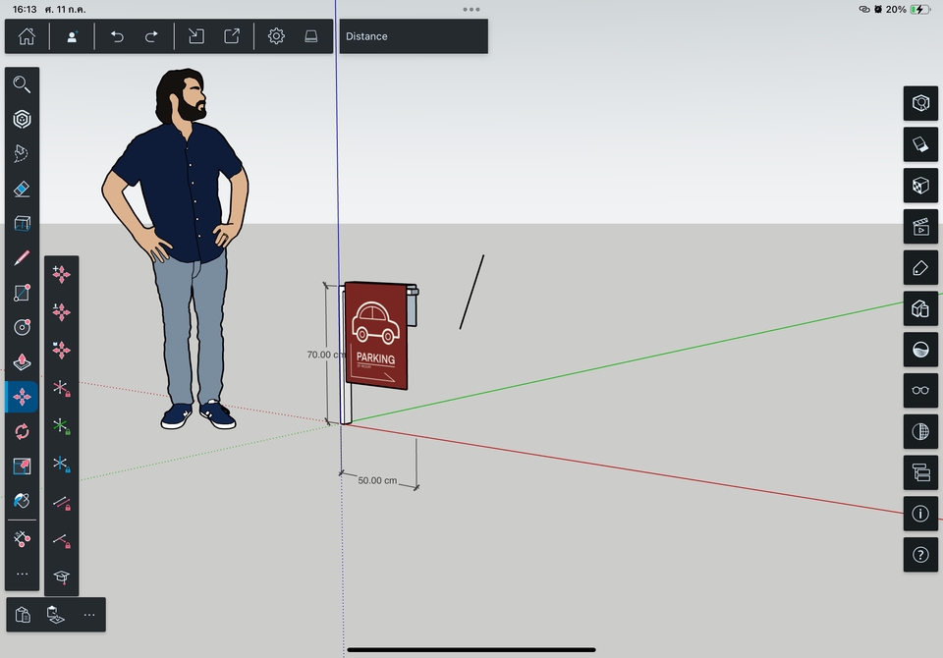Viewport: 943px width, 658px height.
Task: Toggle the red axis lock option
Action: 61,389
